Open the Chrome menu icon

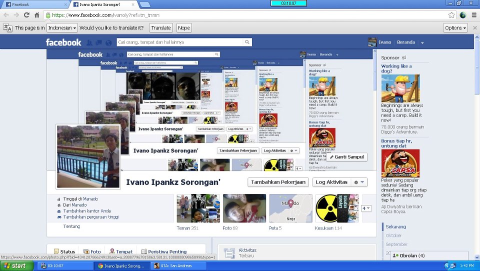474,15
